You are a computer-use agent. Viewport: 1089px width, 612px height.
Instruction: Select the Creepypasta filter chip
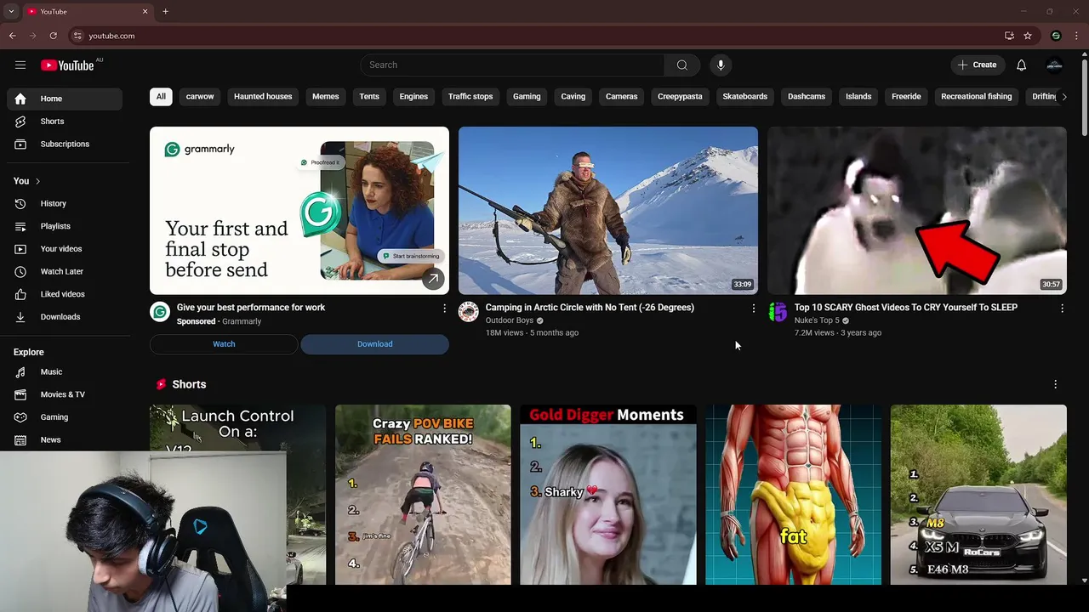coord(680,97)
